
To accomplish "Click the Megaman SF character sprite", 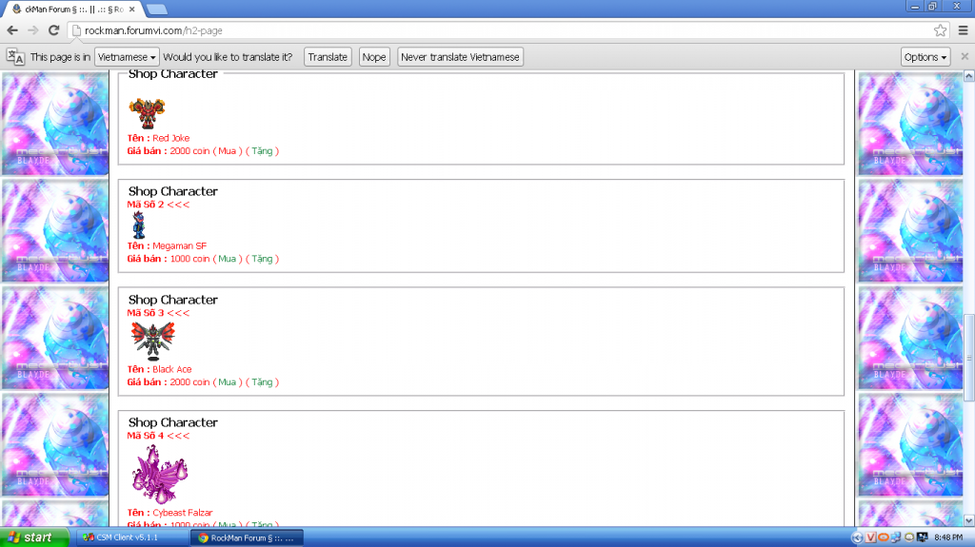I will [x=139, y=225].
